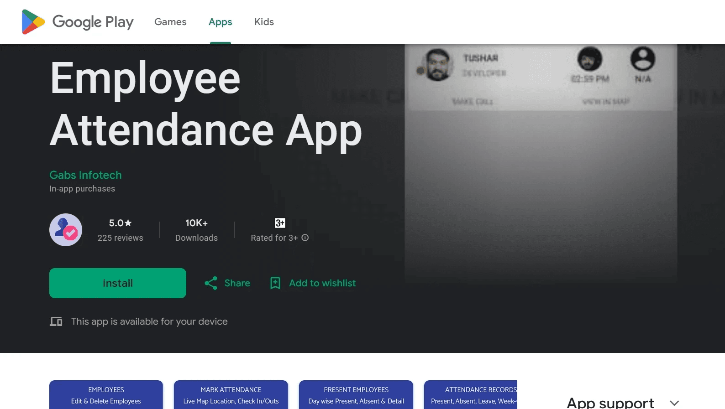Click the device availability icon

[56, 321]
